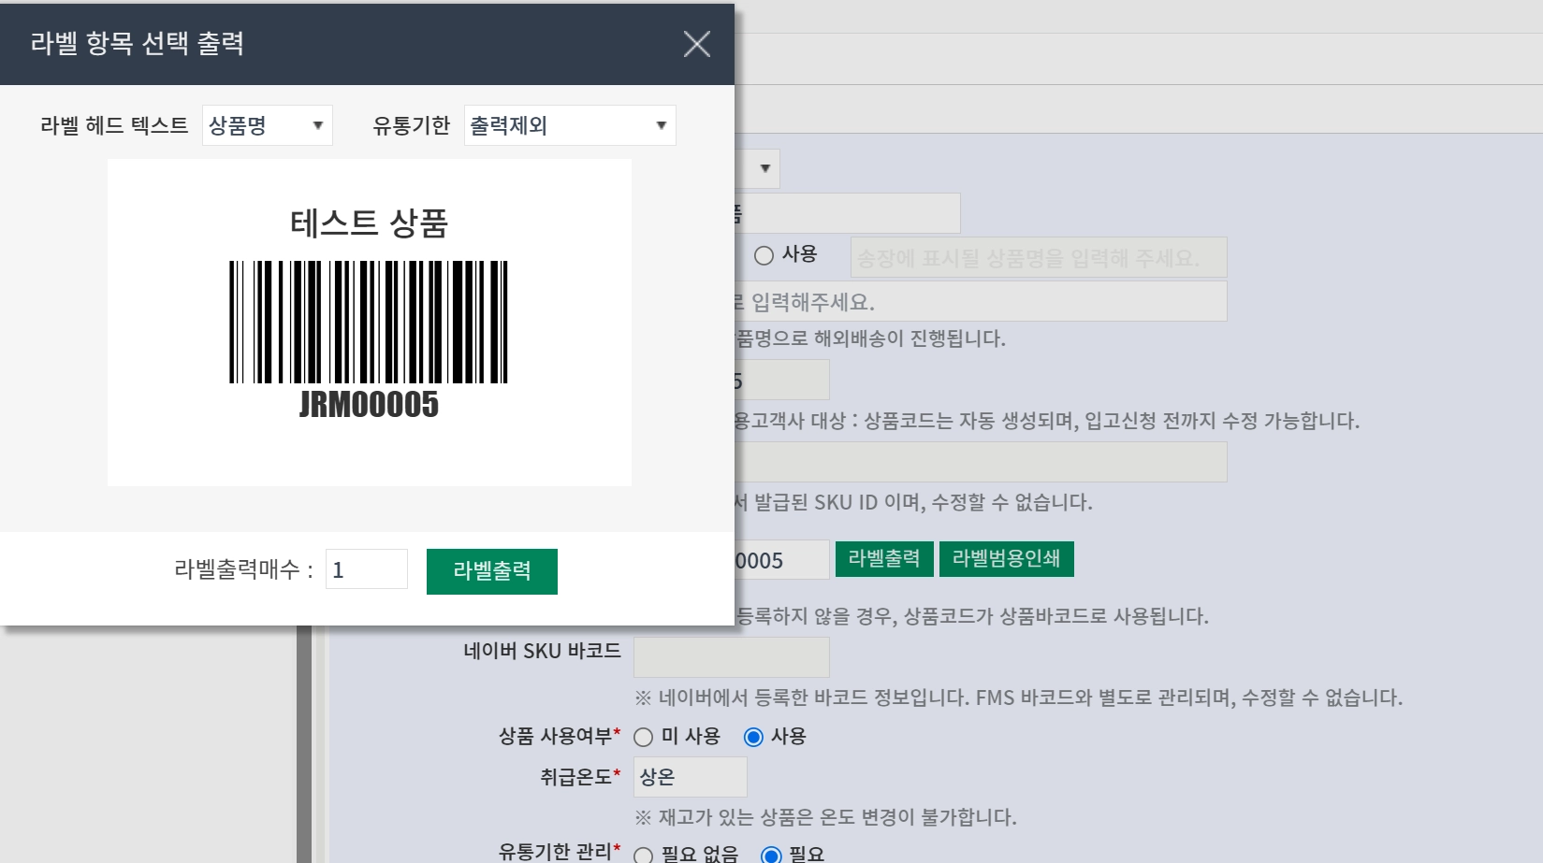Select 미 사용 for 상품 사용여부
This screenshot has width=1543, height=863.
tap(644, 737)
